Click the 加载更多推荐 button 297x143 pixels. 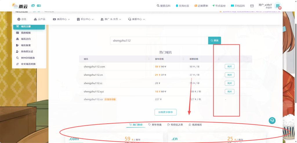click(x=165, y=112)
